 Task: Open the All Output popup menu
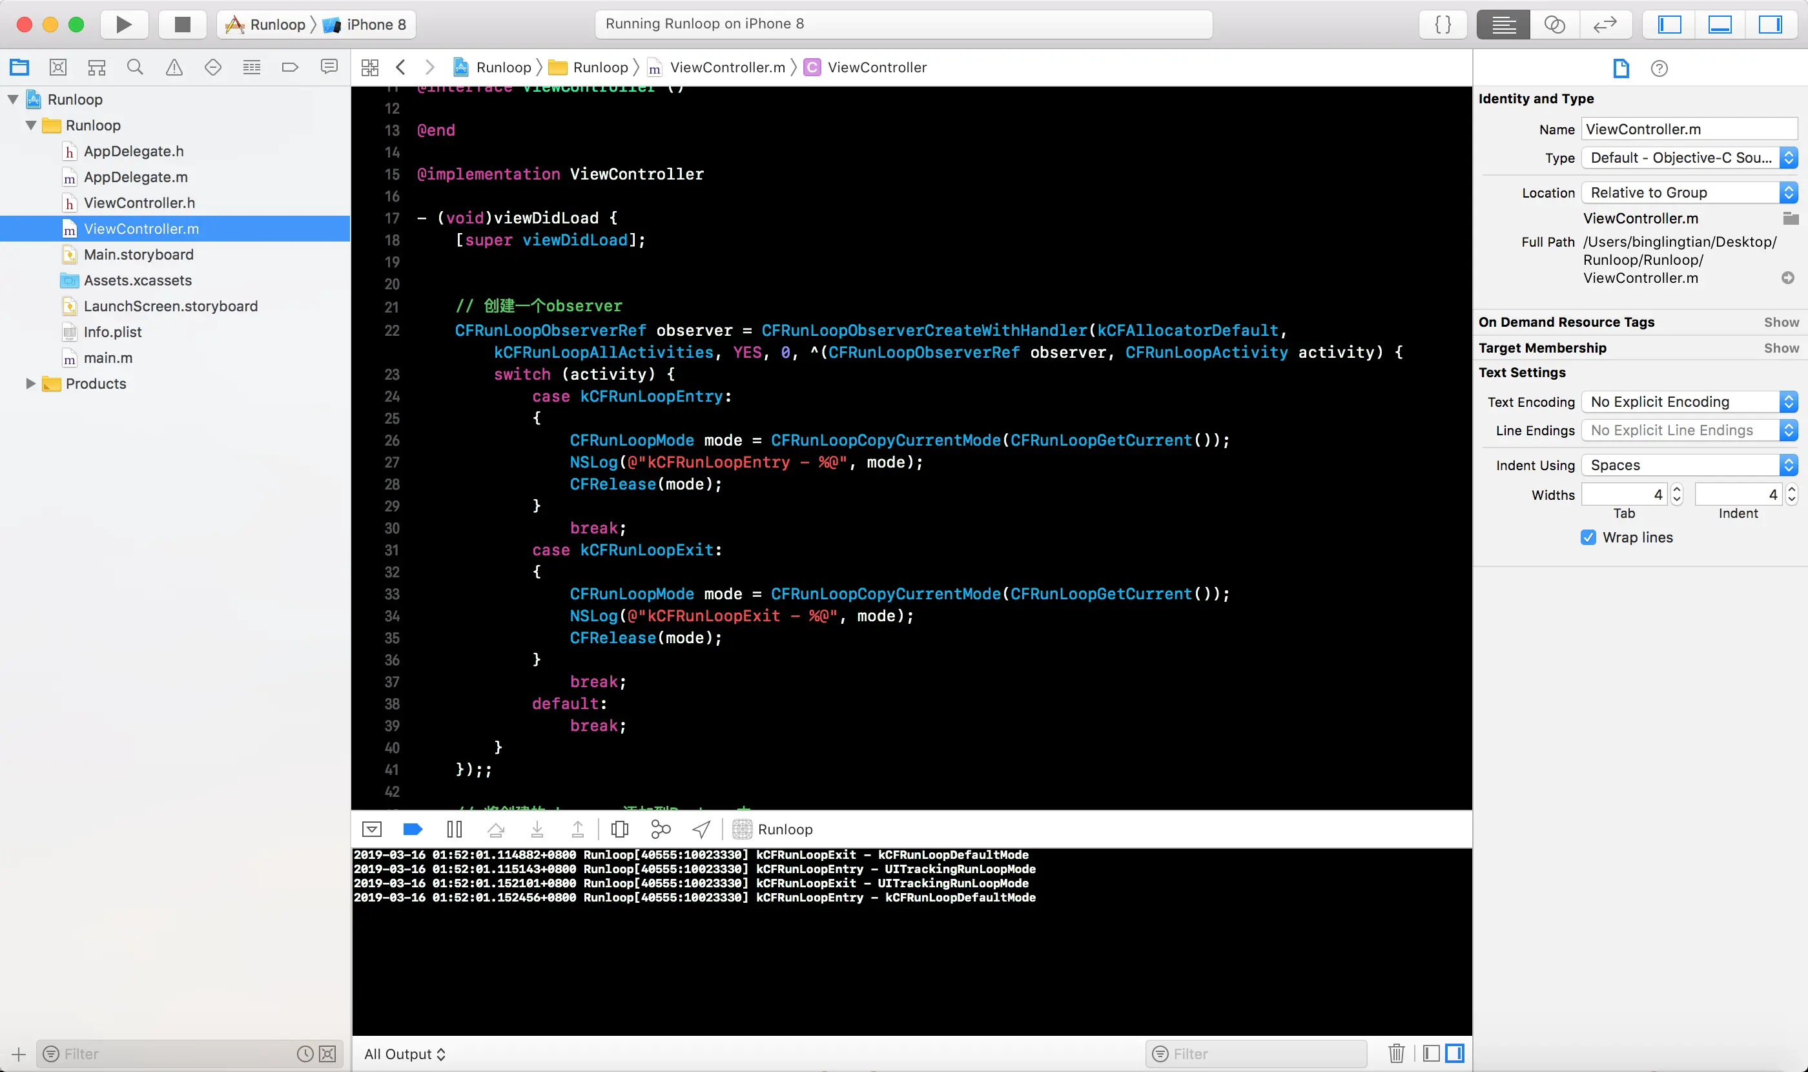click(x=404, y=1054)
